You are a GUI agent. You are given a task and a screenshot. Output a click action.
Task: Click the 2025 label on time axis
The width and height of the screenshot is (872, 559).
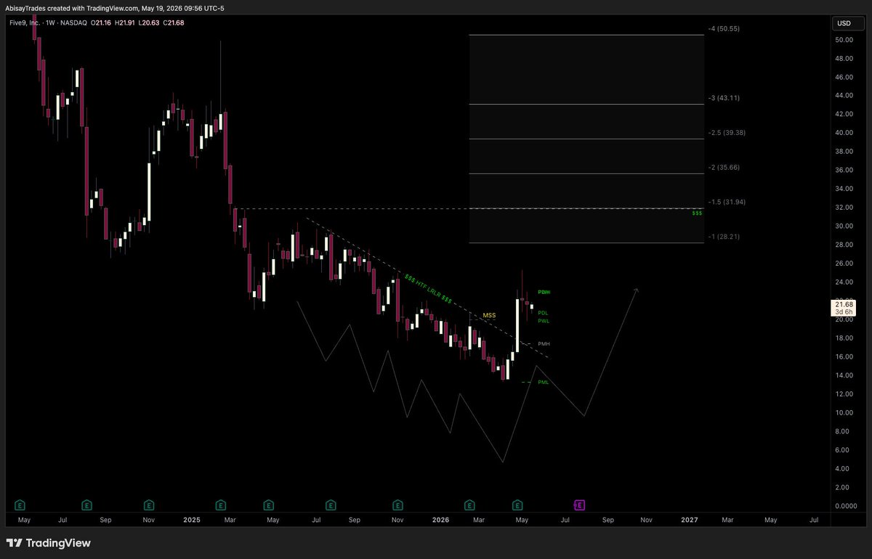192,520
